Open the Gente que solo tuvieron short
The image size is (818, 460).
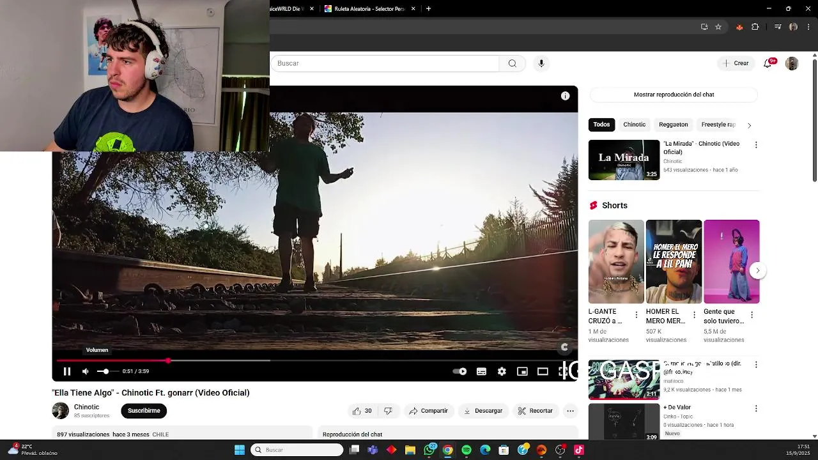(x=732, y=261)
